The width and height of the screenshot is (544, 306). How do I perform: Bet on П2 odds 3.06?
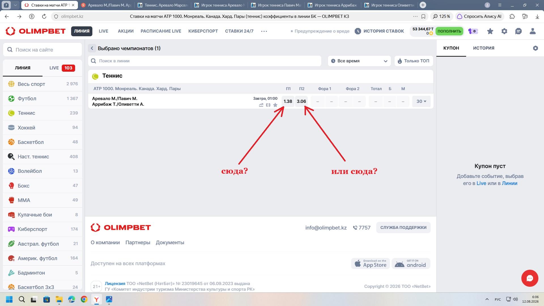tap(301, 101)
